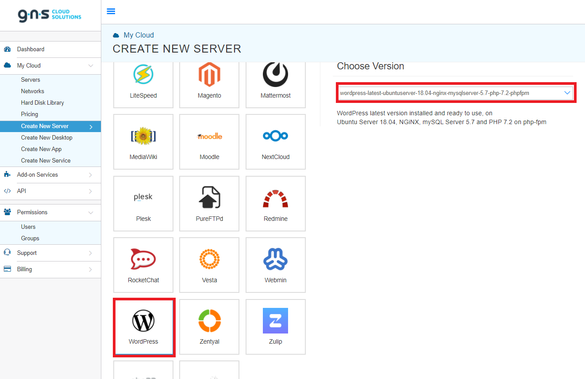Select the RocketChat app tile
The width and height of the screenshot is (585, 379).
tap(143, 265)
